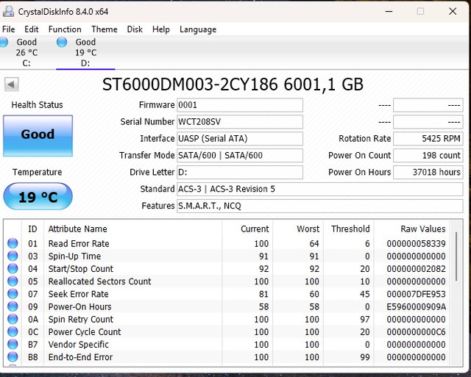Click status orb for Power-On Hours
Screen dimensions: 471x377
pos(13,306)
